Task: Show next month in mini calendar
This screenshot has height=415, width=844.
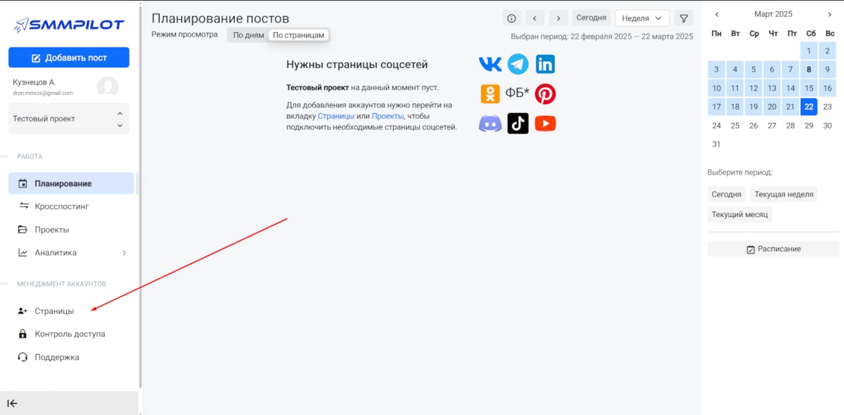Action: [x=829, y=14]
